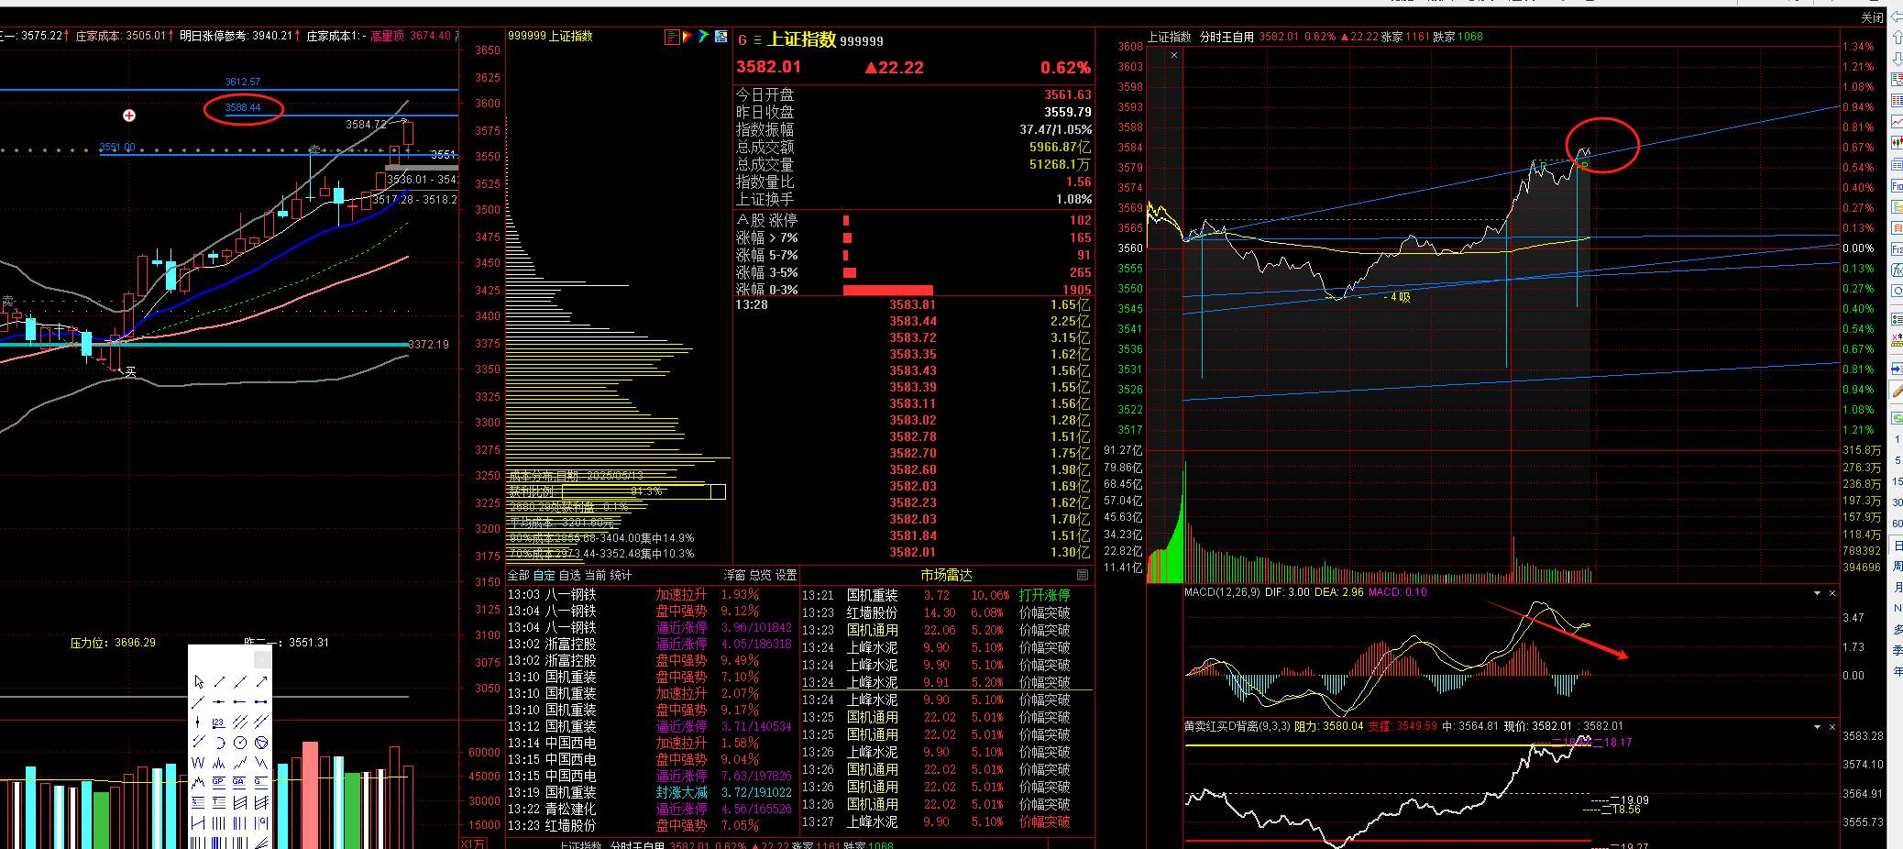Image resolution: width=1903 pixels, height=849 pixels.
Task: Expand the 黄卖红买D背离 indicator dropdown arrow
Action: pyautogui.click(x=1817, y=726)
